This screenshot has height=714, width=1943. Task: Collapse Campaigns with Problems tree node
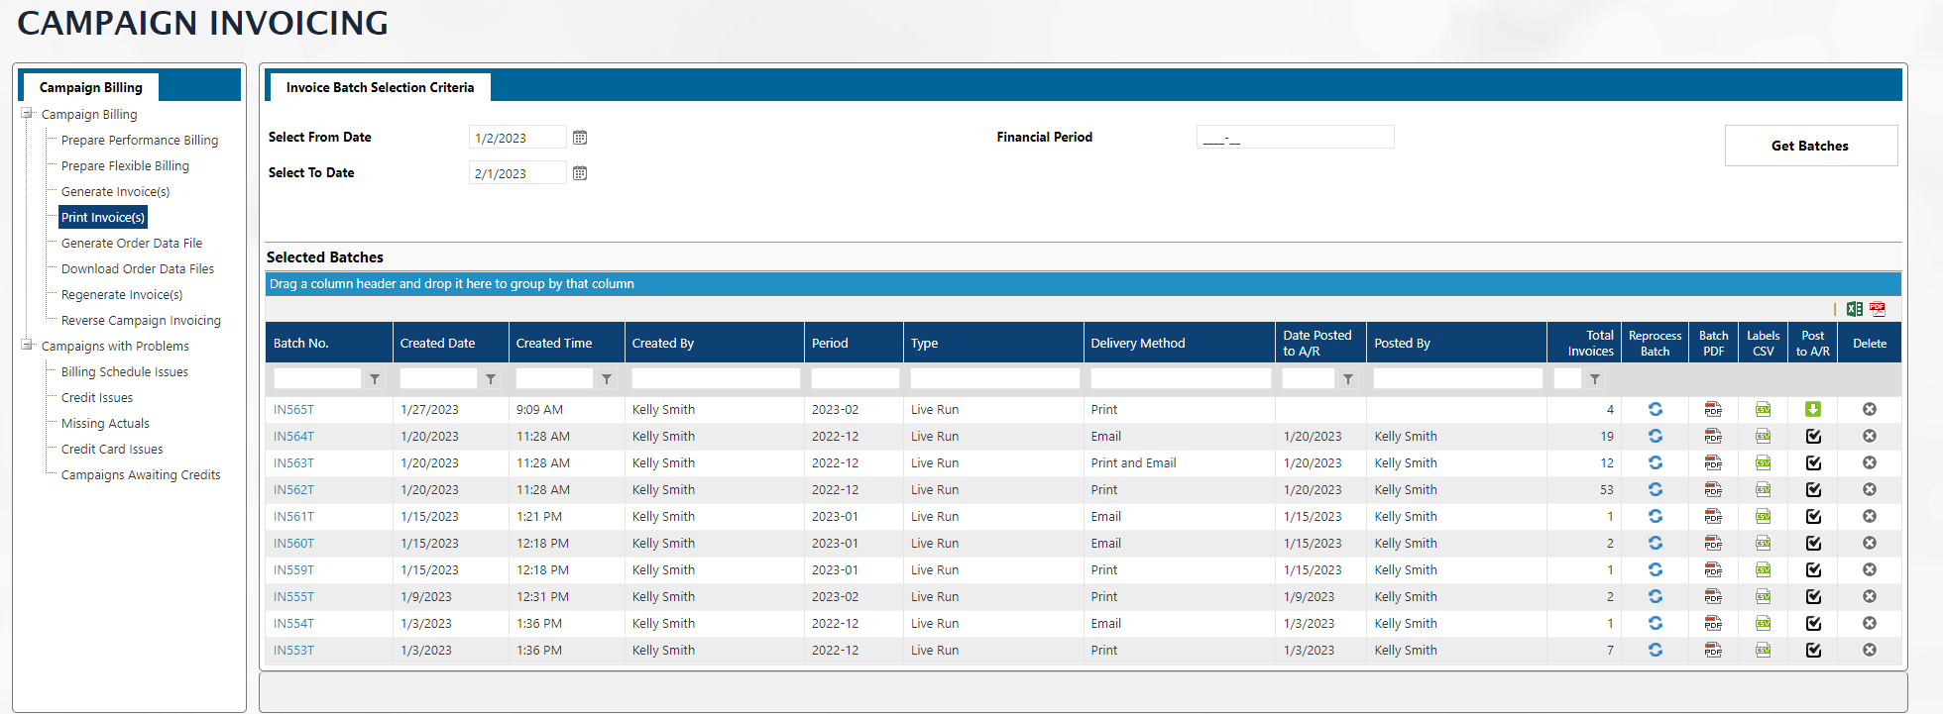pos(27,346)
